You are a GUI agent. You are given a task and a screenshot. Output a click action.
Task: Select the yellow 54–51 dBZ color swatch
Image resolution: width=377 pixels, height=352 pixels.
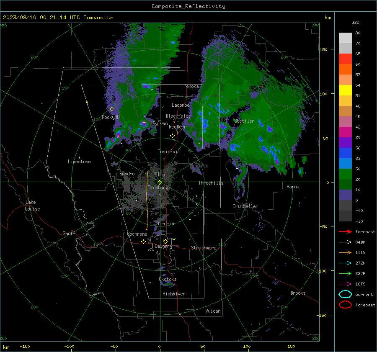point(345,90)
